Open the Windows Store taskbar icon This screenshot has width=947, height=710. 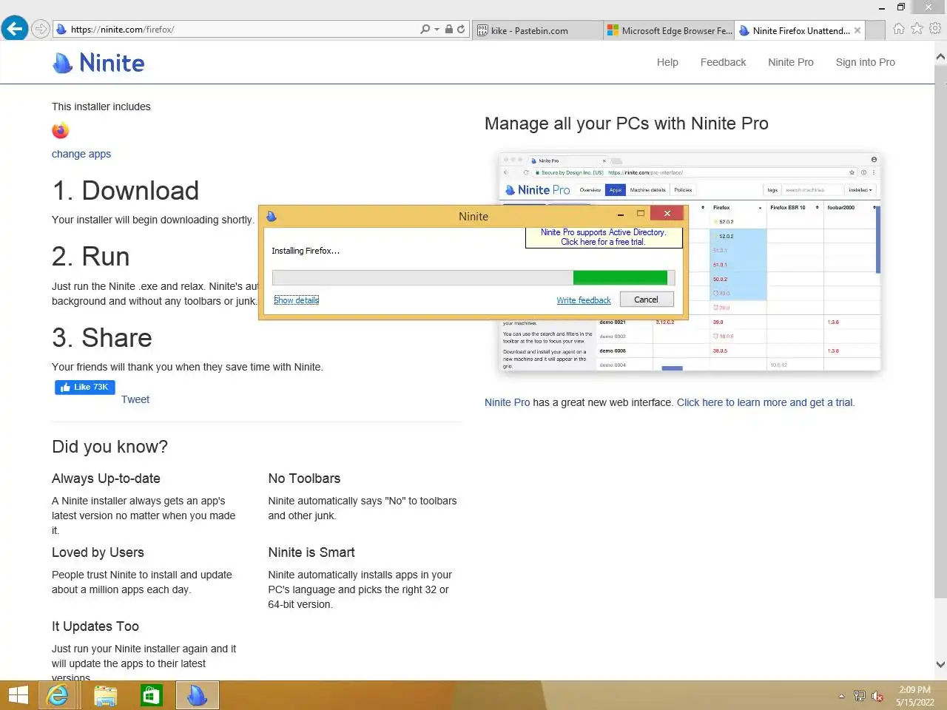[151, 695]
